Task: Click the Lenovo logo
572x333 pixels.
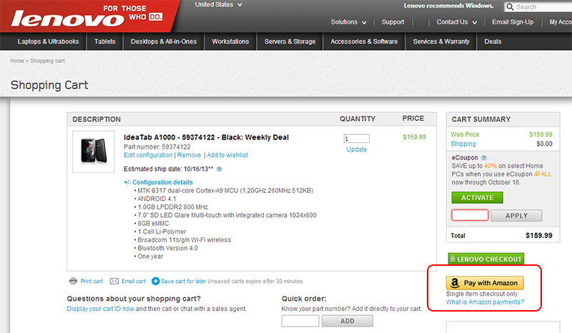Action: (67, 19)
